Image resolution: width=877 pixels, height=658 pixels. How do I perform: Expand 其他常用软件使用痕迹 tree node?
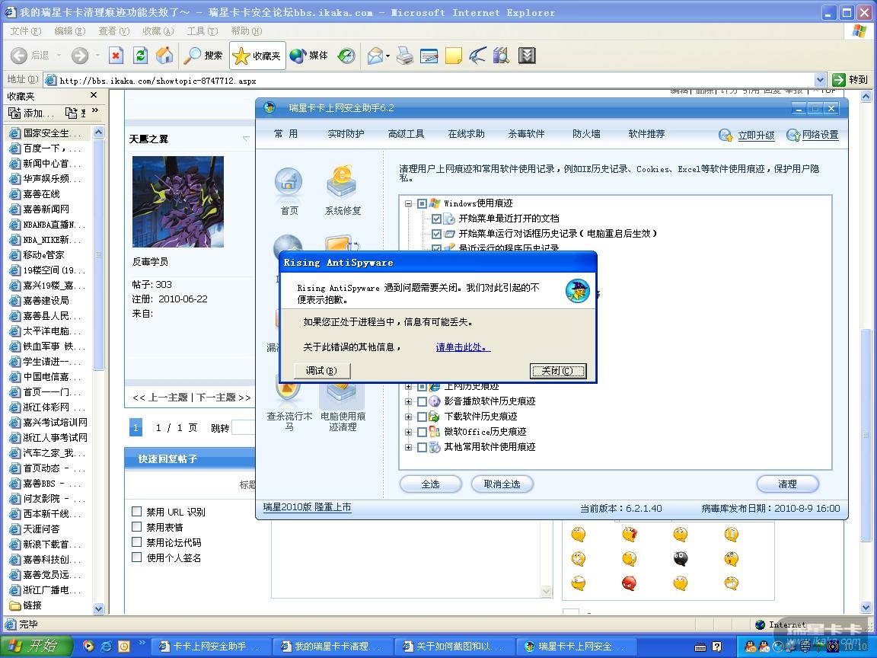(x=408, y=447)
